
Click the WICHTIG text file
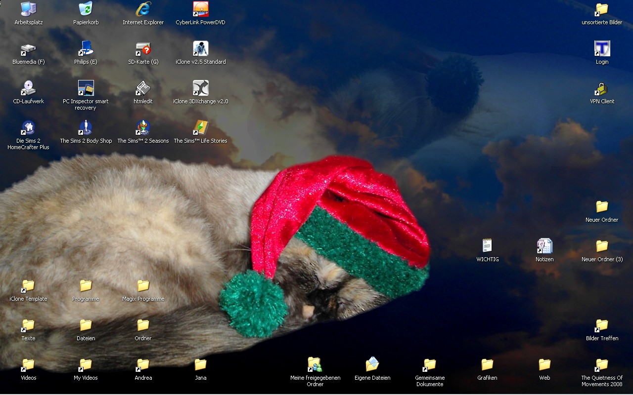pos(487,246)
